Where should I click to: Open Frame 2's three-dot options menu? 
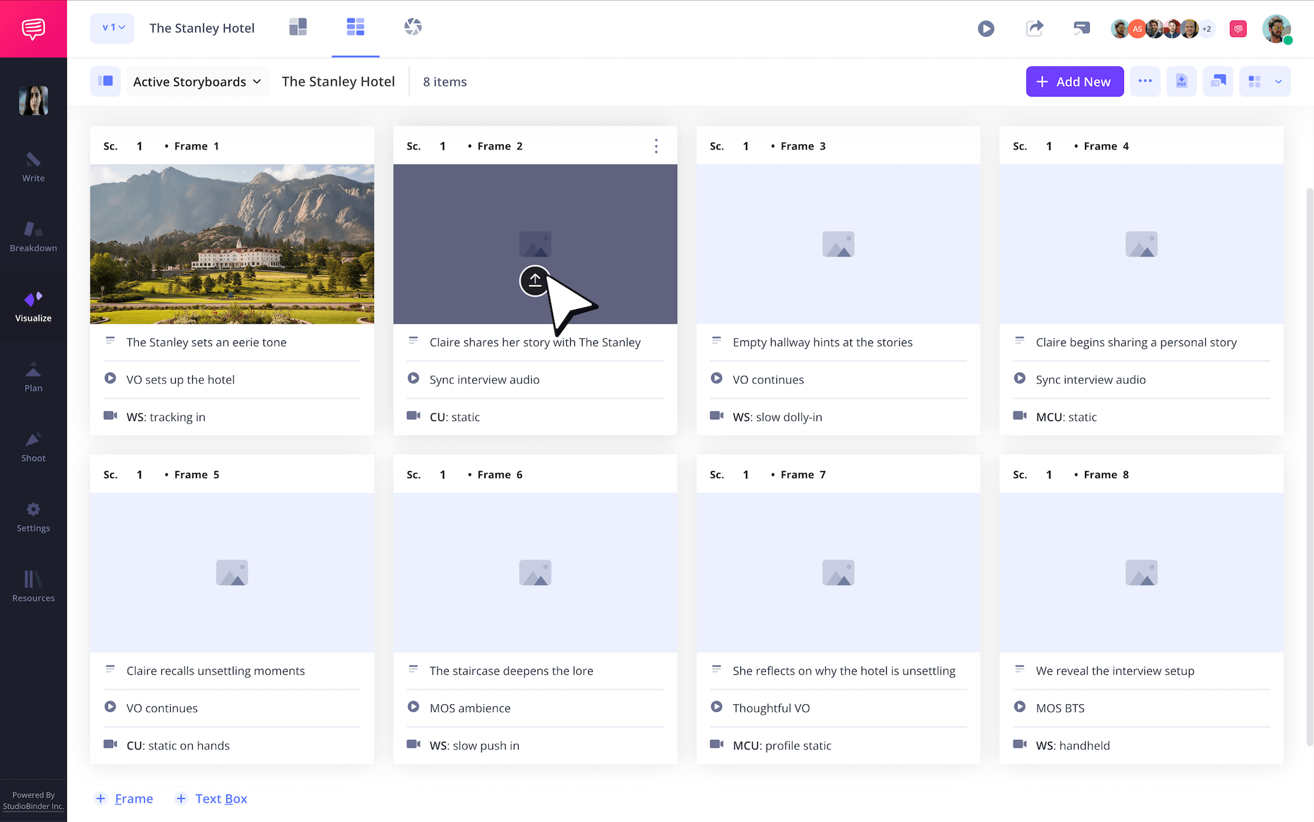click(x=656, y=145)
